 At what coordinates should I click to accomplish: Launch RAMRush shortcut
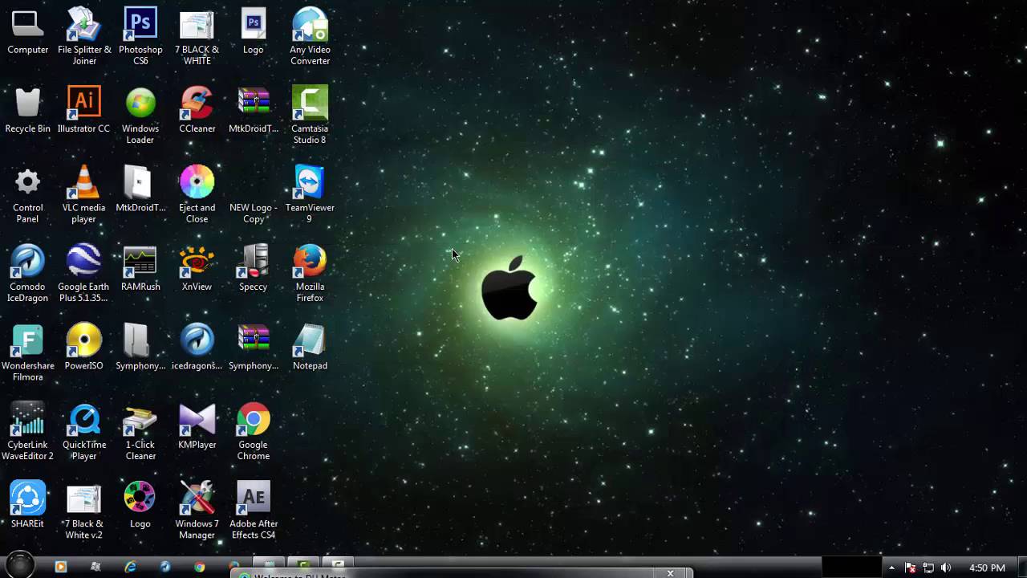click(140, 269)
